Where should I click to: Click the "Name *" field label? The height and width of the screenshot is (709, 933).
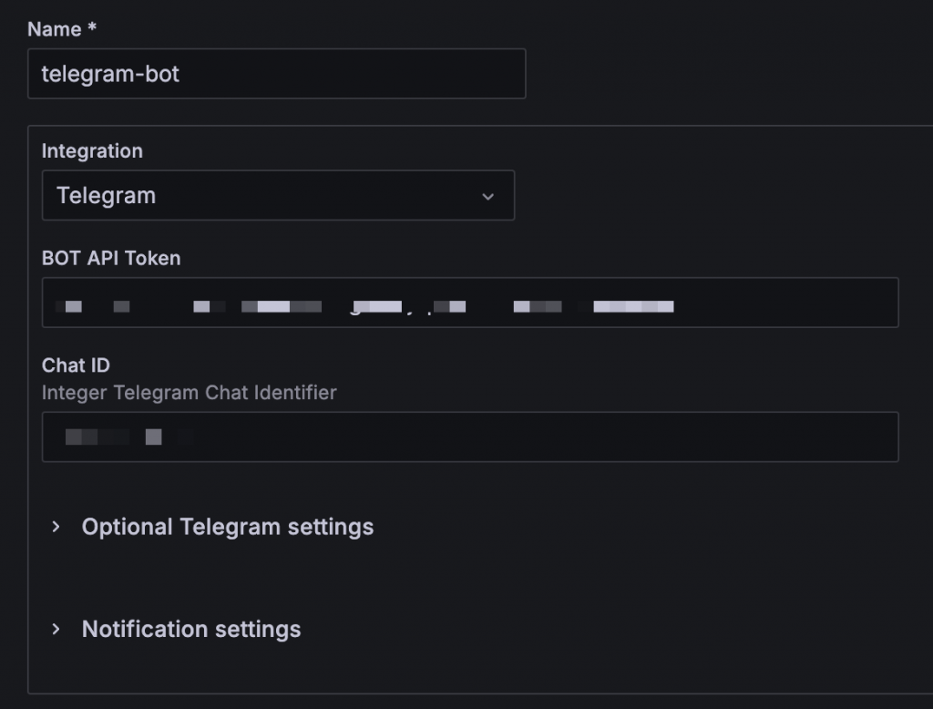pos(55,29)
